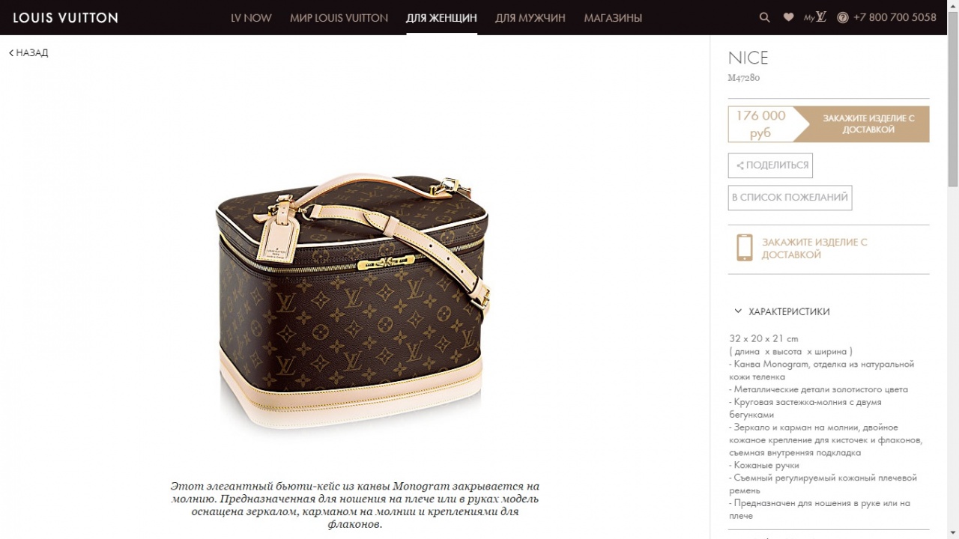959x539 pixels.
Task: Add item via В СПИСОК ПОЖЕЛАНИЙ button
Action: pos(790,198)
